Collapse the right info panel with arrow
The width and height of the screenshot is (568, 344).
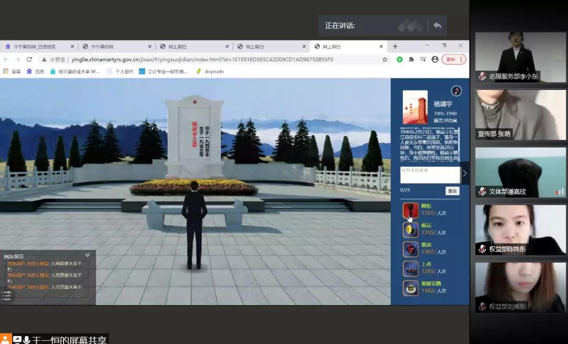tap(464, 173)
